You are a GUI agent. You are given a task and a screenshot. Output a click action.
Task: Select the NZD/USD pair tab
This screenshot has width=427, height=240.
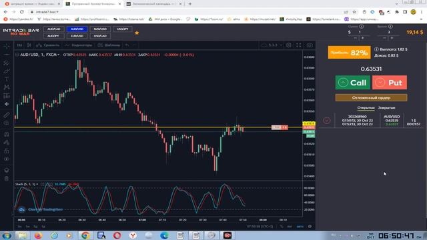pyautogui.click(x=100, y=29)
